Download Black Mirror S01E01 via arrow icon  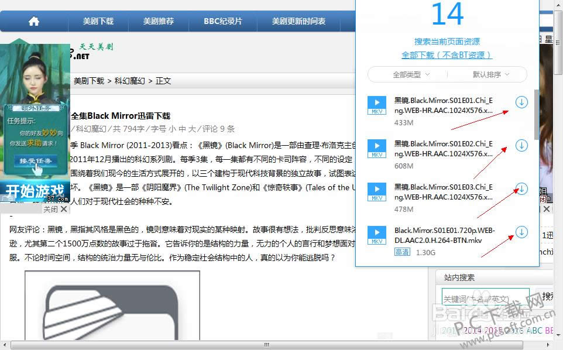(x=521, y=102)
